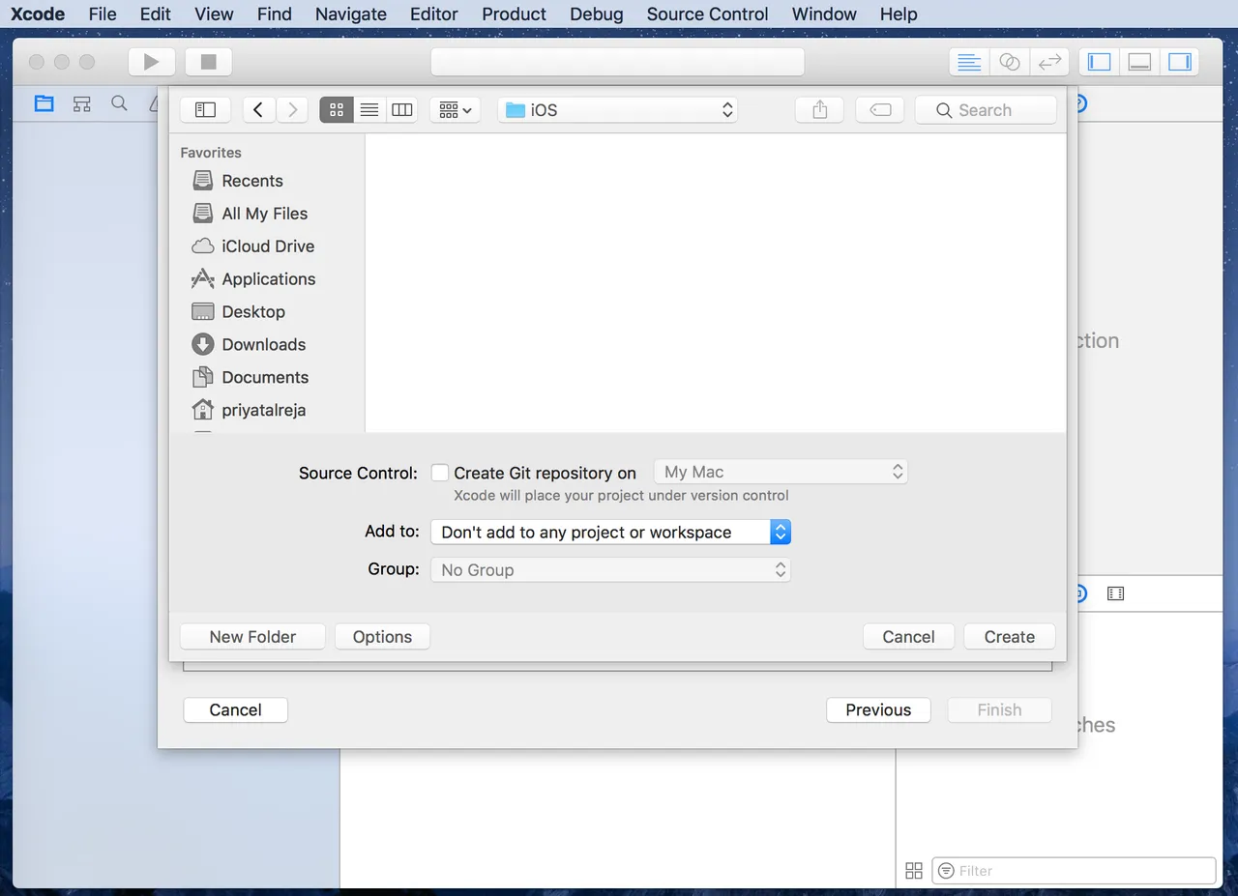Open the Window menu
The width and height of the screenshot is (1238, 896).
point(824,14)
